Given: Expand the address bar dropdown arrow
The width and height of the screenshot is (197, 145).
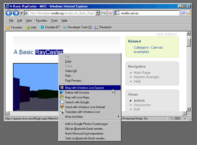Looking at the screenshot, I should point(97,13).
